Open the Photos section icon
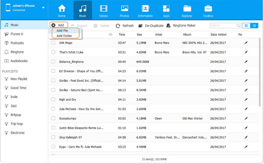This screenshot has width=264, height=164. 125,8
